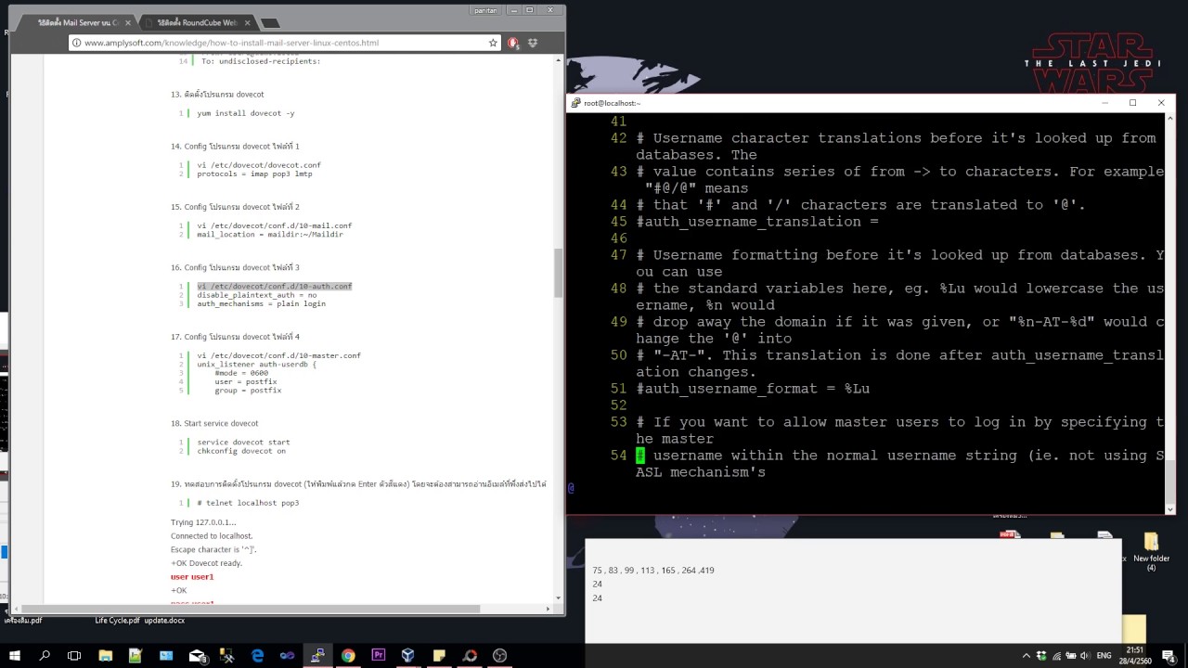Click PuTTY terminal scroll-down arrow
The width and height of the screenshot is (1188, 668).
click(x=1169, y=508)
